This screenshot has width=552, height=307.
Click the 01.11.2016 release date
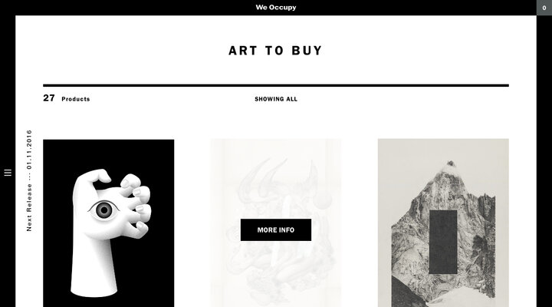(29, 150)
